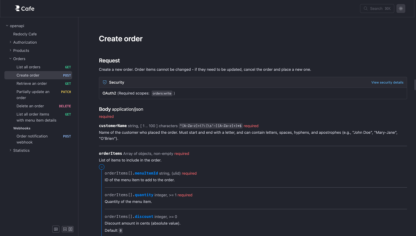Viewport: 416px width, 236px height.
Task: Open Partially update an order endpoint
Action: click(38, 95)
